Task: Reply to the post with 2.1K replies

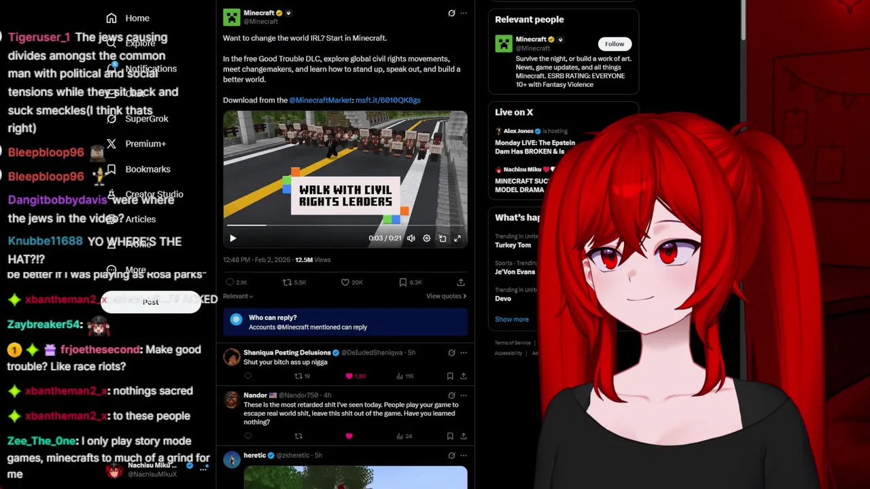Action: click(236, 283)
